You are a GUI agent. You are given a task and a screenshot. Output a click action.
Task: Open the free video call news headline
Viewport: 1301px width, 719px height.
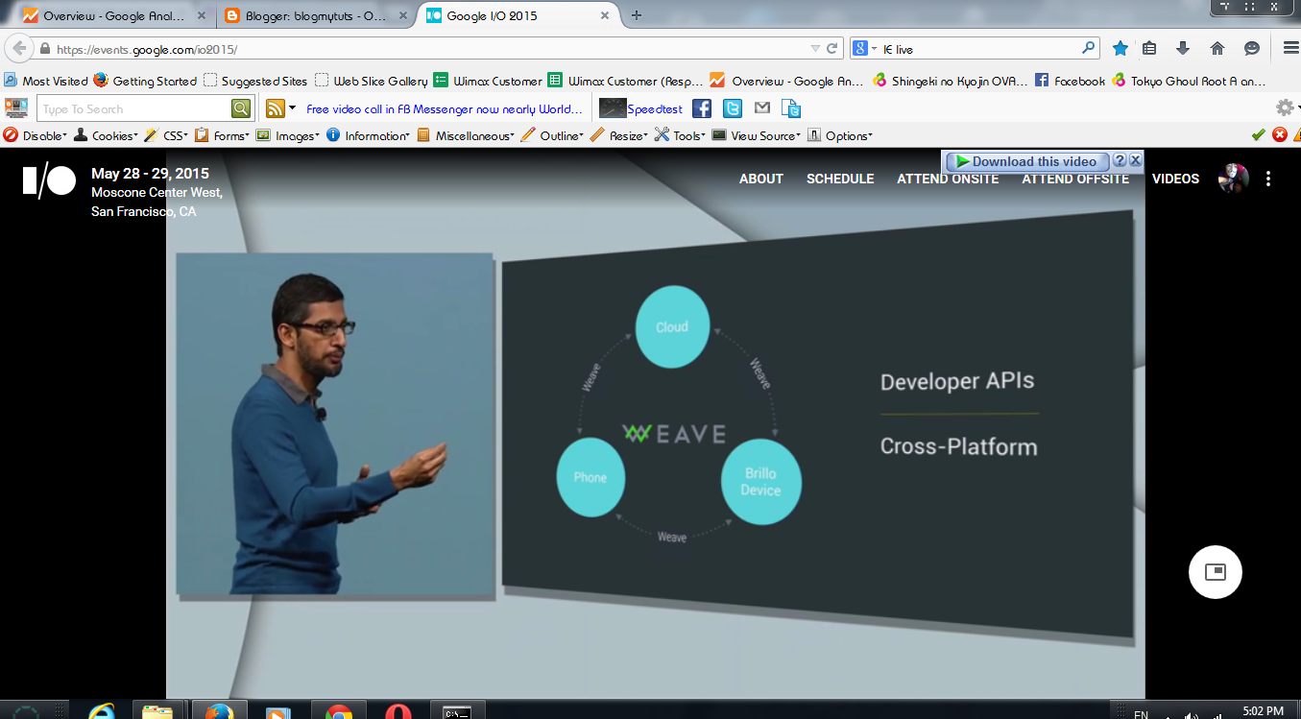click(x=445, y=108)
